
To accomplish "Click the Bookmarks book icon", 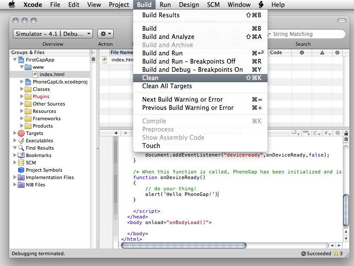I will [x=21, y=155].
